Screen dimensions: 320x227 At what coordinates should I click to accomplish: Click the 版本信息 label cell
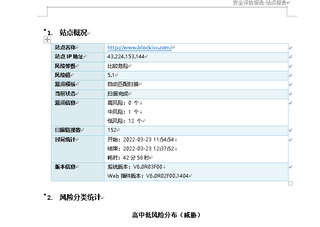click(x=78, y=172)
